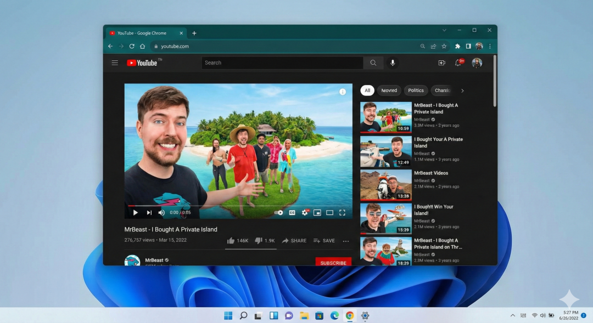
Task: Select the All filter chip
Action: [367, 90]
